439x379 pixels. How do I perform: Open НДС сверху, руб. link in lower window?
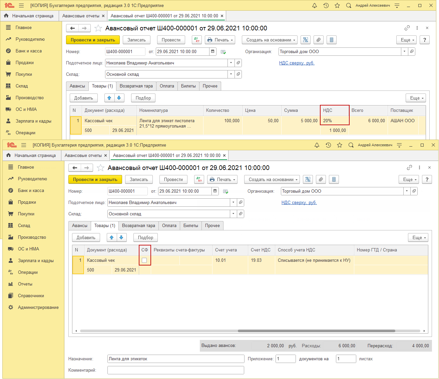[x=299, y=202]
